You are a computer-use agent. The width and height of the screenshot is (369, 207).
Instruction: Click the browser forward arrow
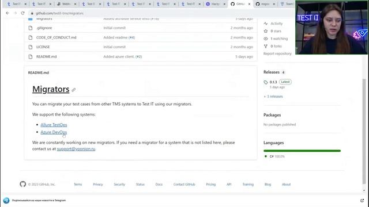[15, 13]
